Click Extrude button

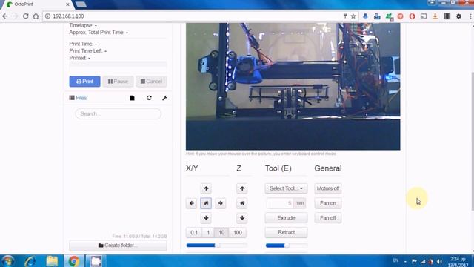[x=286, y=217]
